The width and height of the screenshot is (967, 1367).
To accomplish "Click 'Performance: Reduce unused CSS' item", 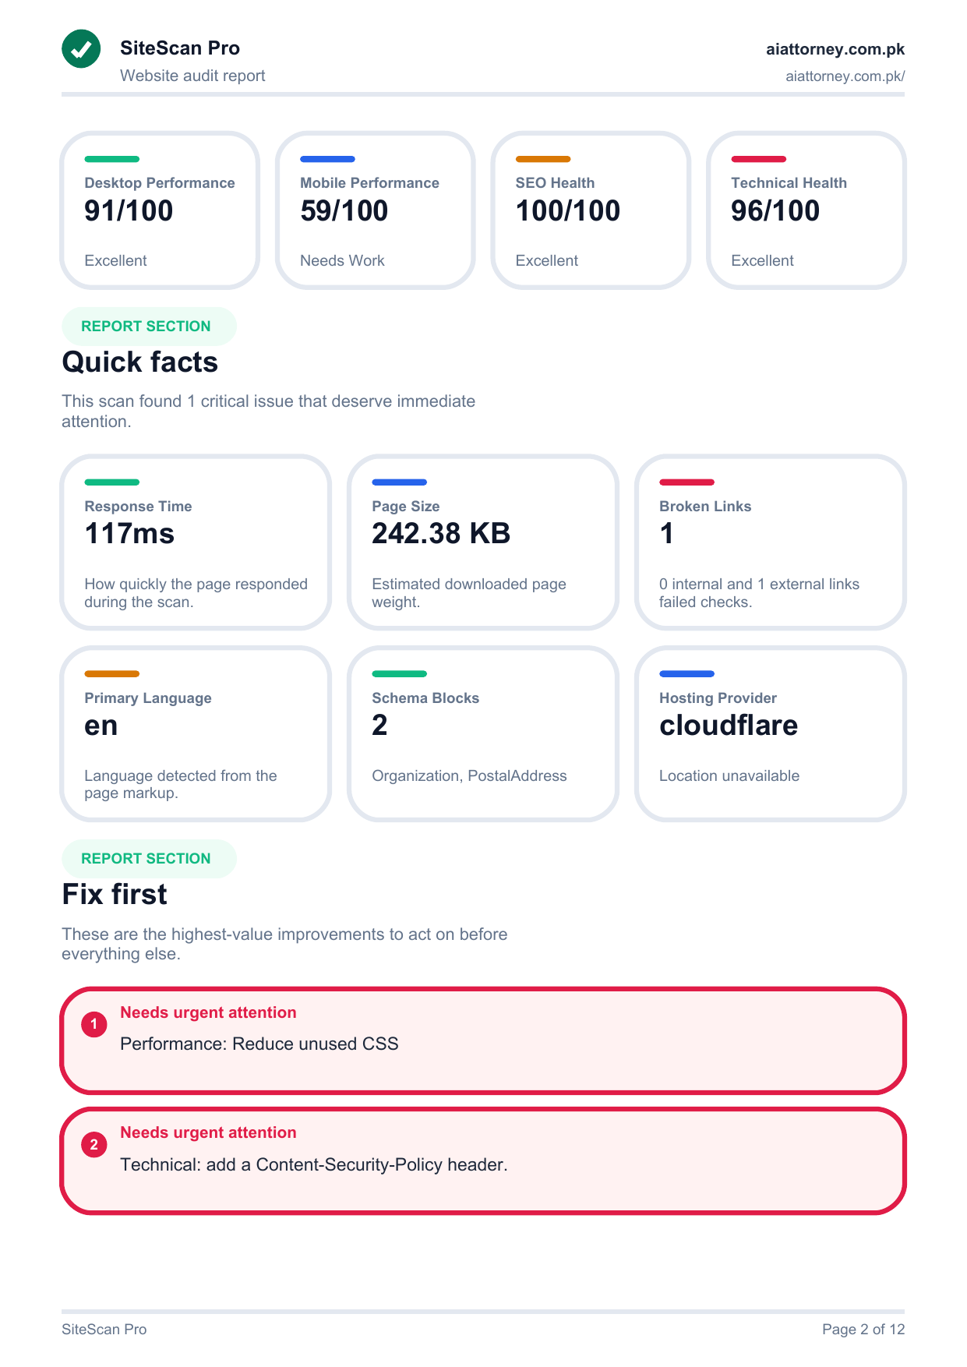I will pyautogui.click(x=259, y=1044).
